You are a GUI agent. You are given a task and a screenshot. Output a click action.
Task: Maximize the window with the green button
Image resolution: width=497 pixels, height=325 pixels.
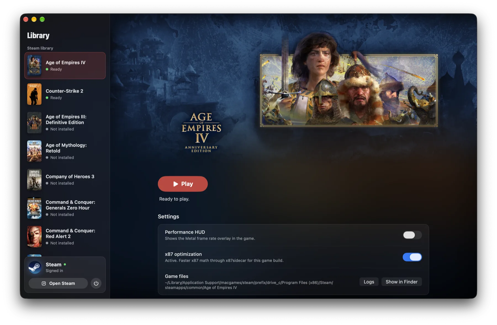click(42, 19)
